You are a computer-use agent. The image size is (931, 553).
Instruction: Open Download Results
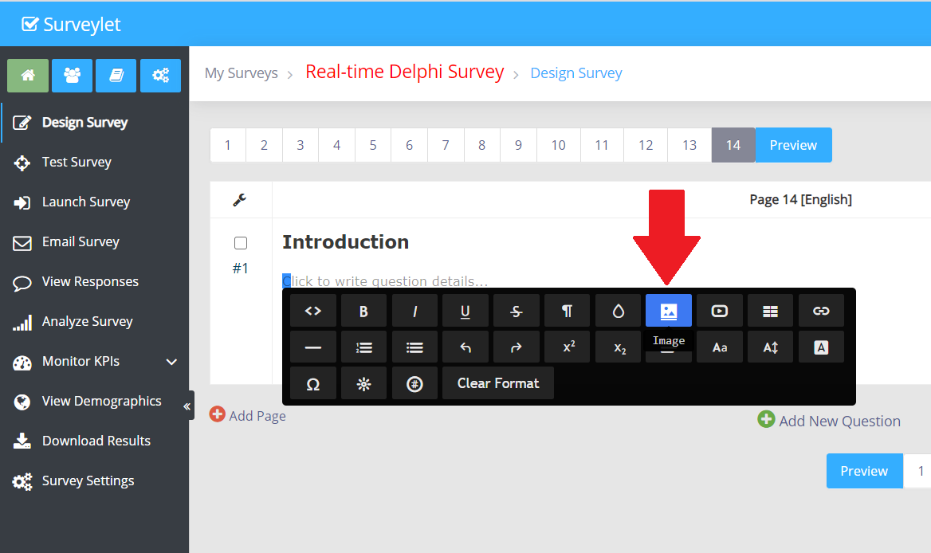[x=95, y=441]
